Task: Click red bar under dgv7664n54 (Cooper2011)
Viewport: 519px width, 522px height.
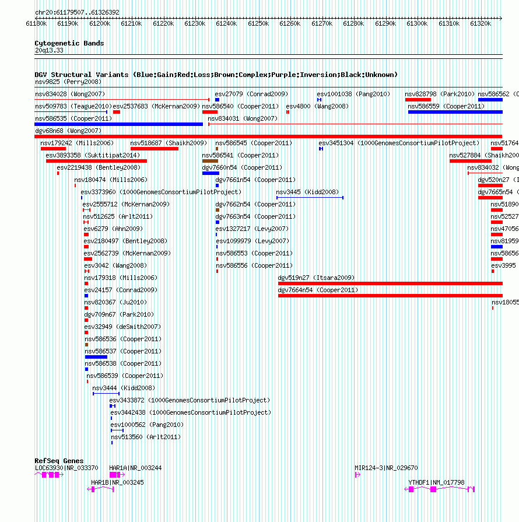Action: pyautogui.click(x=390, y=296)
